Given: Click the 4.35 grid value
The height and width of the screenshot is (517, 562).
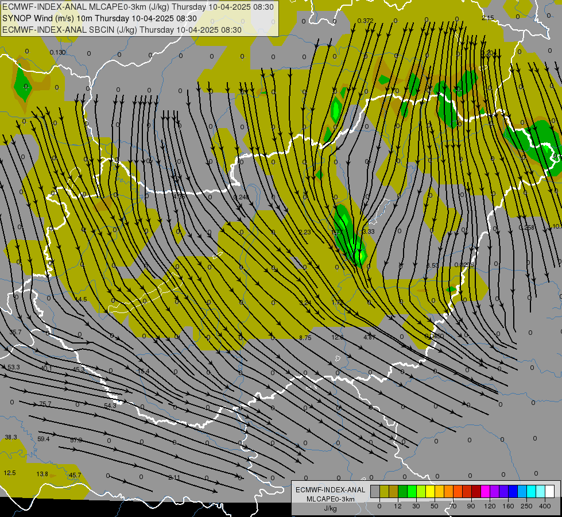Looking at the screenshot, I should click(179, 196).
